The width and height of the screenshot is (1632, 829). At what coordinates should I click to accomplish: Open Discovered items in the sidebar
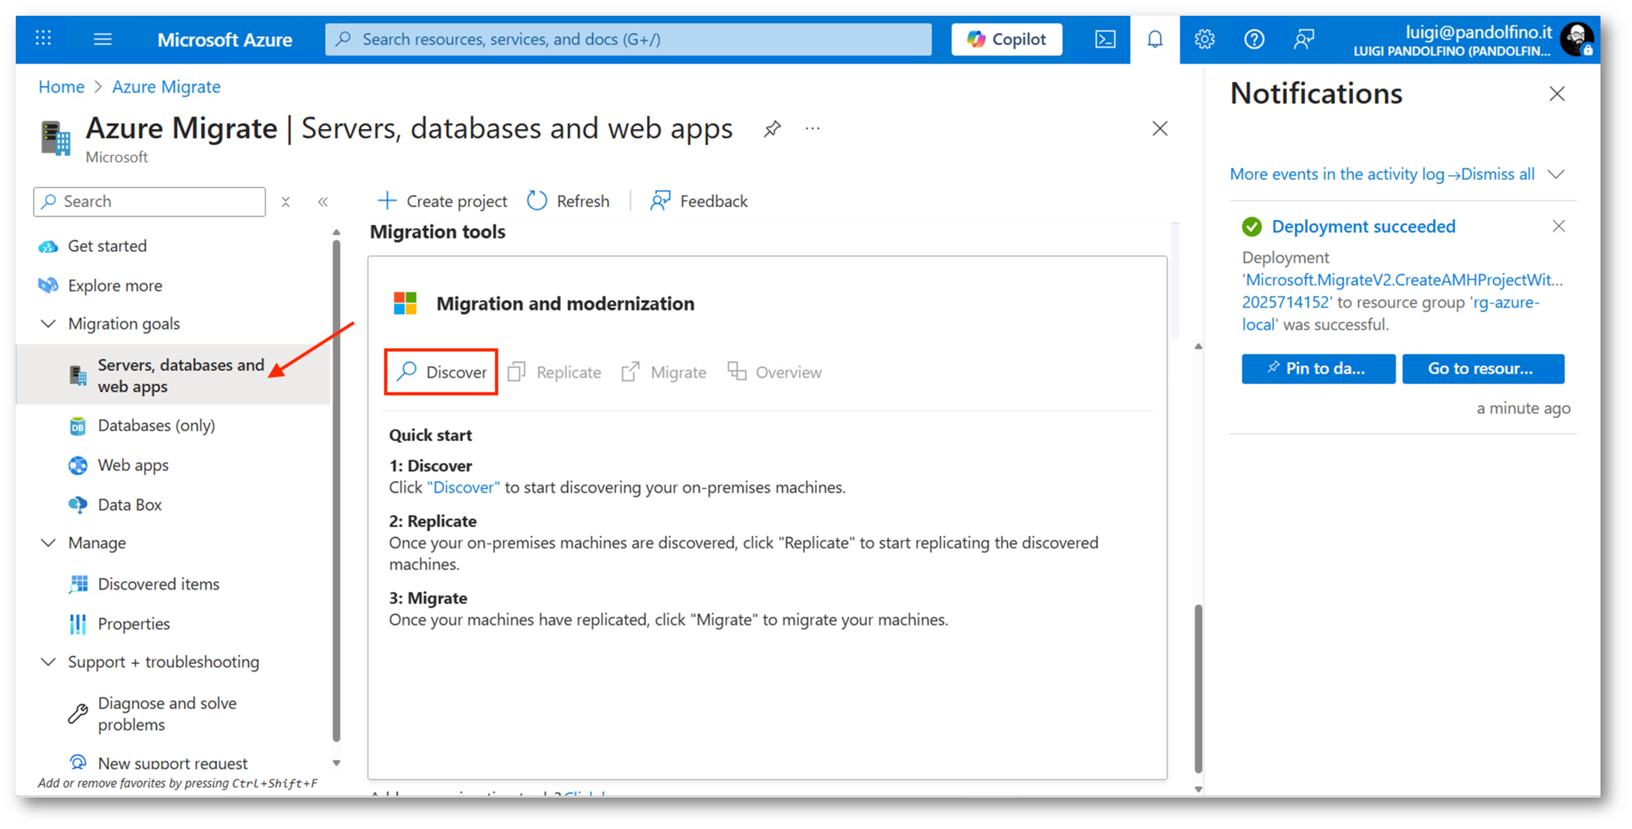pyautogui.click(x=158, y=584)
